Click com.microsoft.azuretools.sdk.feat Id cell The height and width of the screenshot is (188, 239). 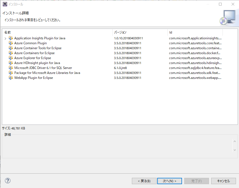click(x=194, y=73)
